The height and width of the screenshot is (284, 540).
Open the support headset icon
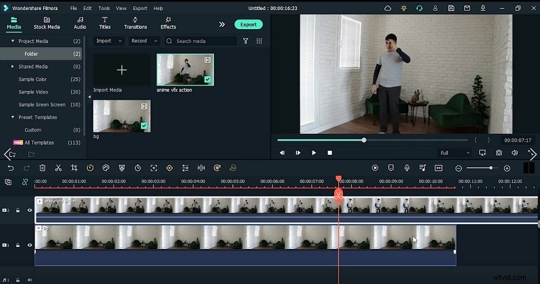(419, 8)
